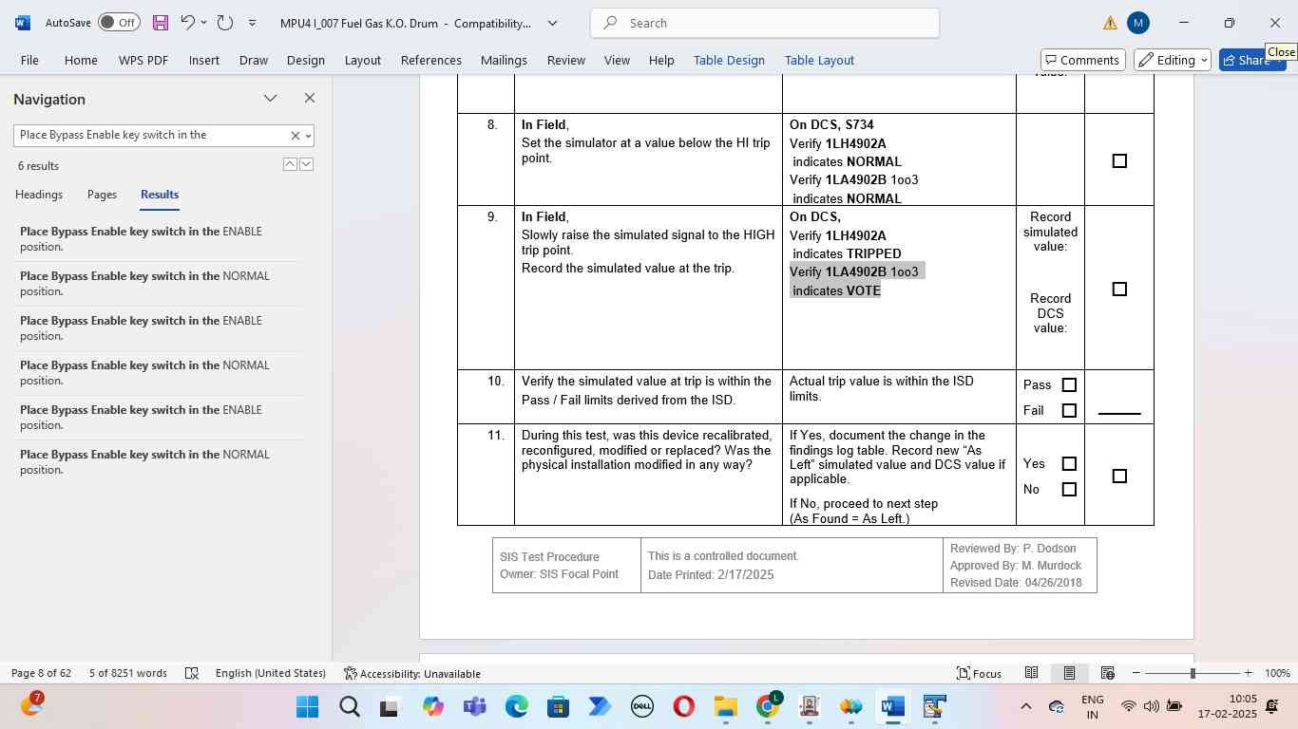Go to previous search result arrow
The width and height of the screenshot is (1298, 729).
point(290,165)
